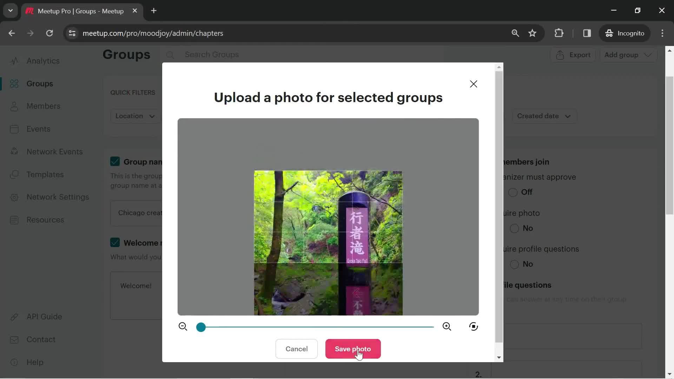Close the upload photo dialog
Image resolution: width=674 pixels, height=379 pixels.
click(x=473, y=84)
